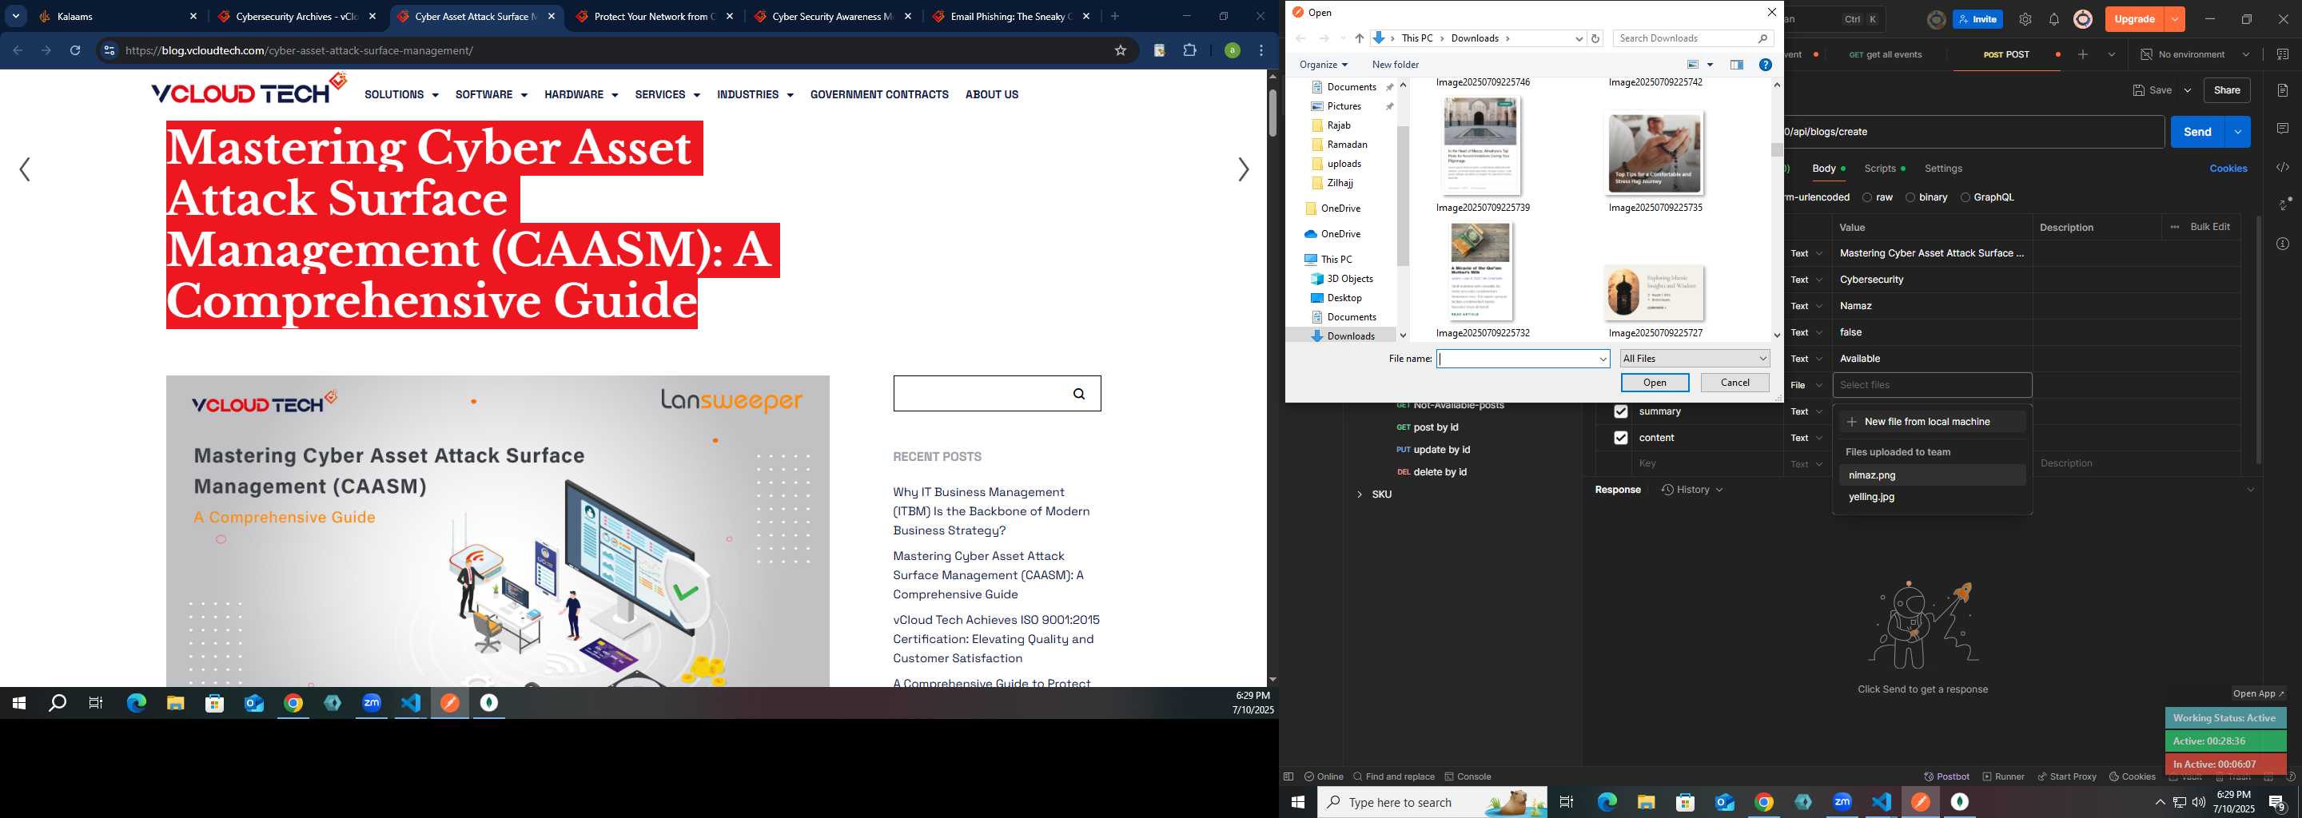Open Chrome extensions puzzle icon
The image size is (2302, 818).
click(x=1189, y=51)
